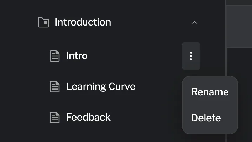Choose Delete from the context menu
This screenshot has width=252, height=142.
pos(206,118)
